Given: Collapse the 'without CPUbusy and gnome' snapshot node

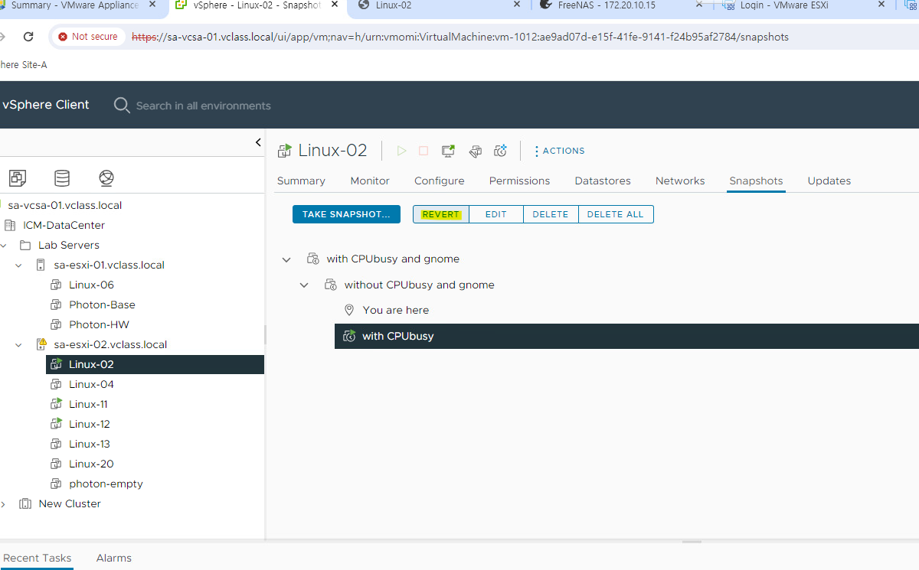Looking at the screenshot, I should (304, 285).
